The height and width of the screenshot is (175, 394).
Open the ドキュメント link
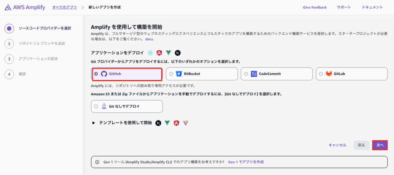372,7
